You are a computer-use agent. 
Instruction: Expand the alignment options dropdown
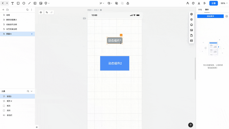[102, 3]
